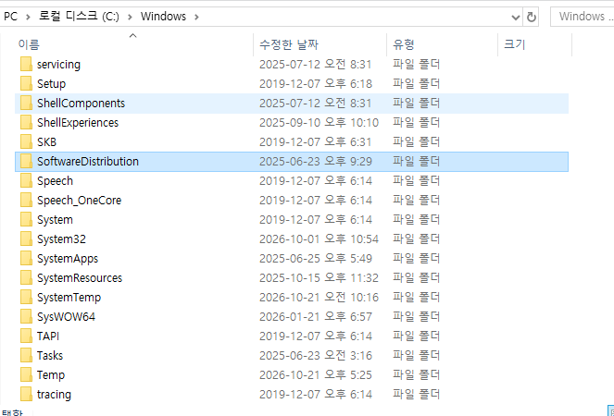Image resolution: width=614 pixels, height=416 pixels.
Task: Click date 2026-10-01 오후 10:54
Action: (x=319, y=239)
